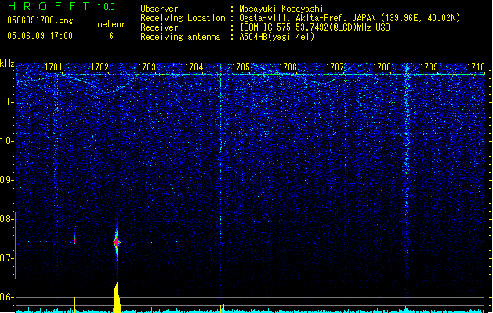Click the 1710 time marker
493x313 pixels.
click(476, 67)
